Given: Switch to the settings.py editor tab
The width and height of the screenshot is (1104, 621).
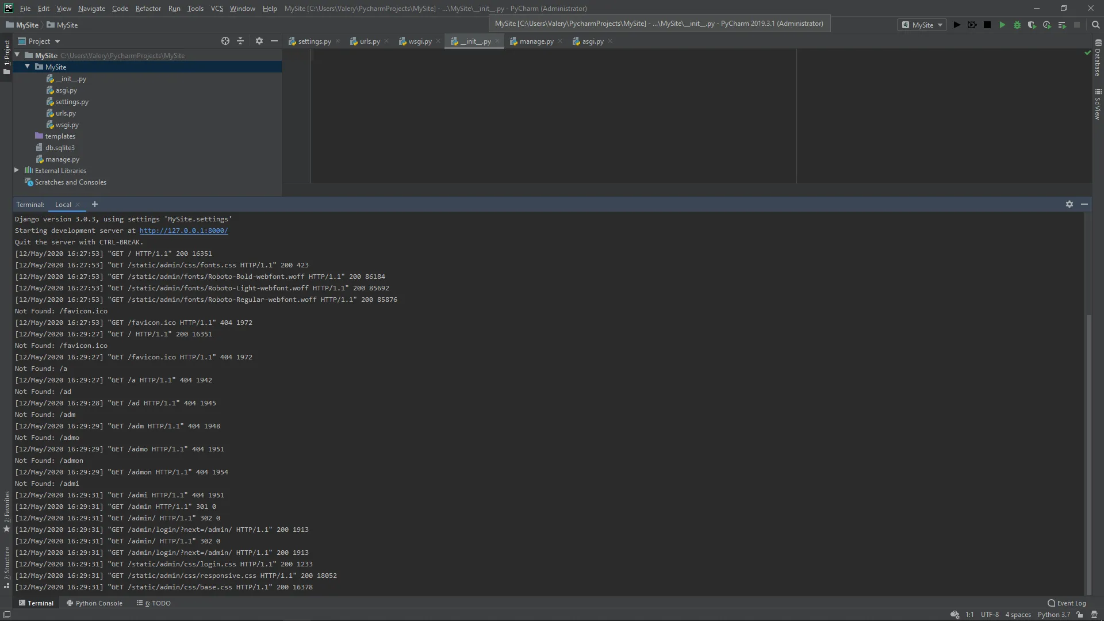Looking at the screenshot, I should (x=313, y=41).
